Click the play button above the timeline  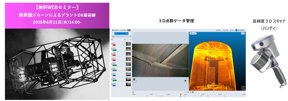tap(191, 92)
